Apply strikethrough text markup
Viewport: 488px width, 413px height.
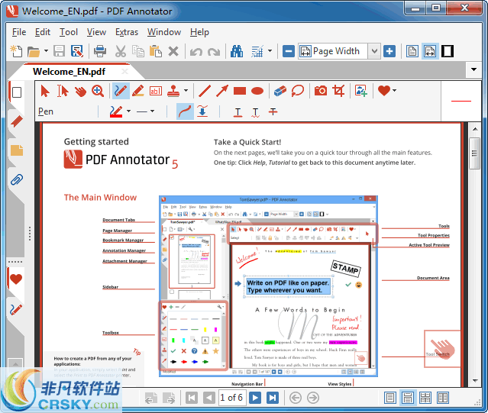coord(273,111)
